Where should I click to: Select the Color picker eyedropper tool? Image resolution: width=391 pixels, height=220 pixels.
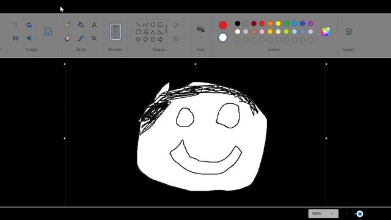[x=81, y=38]
